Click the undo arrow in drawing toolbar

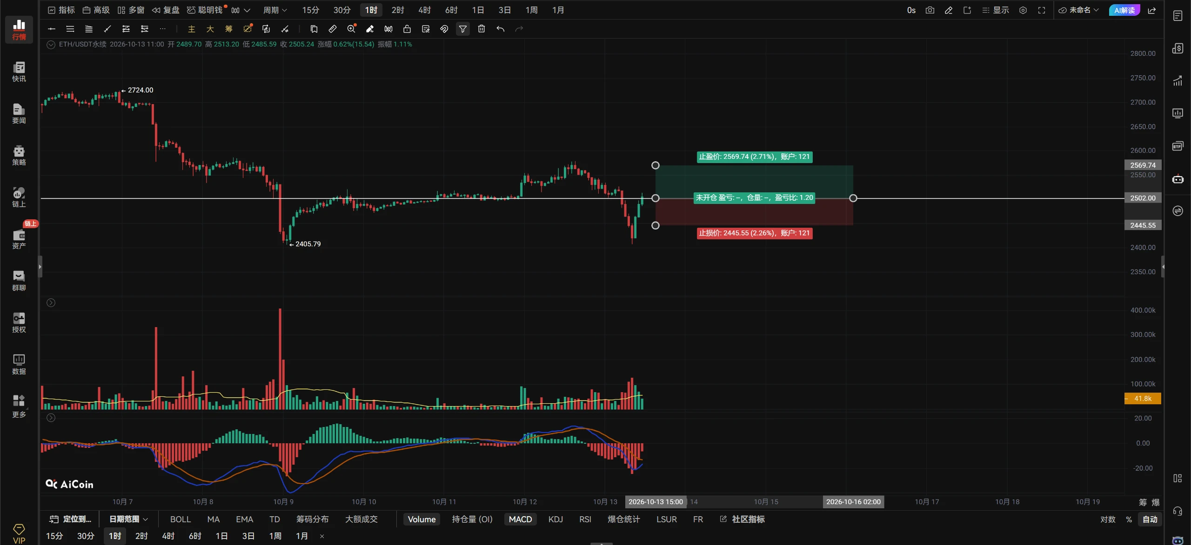(x=501, y=29)
